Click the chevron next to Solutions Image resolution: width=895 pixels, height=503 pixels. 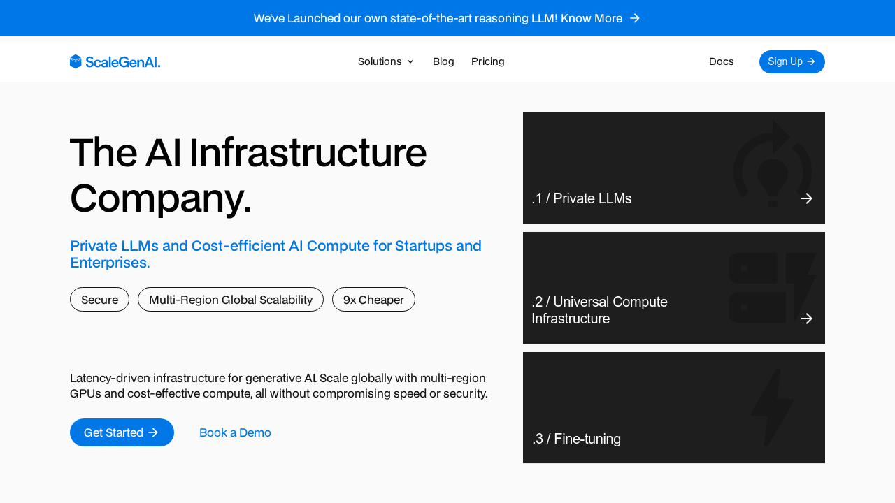click(410, 61)
